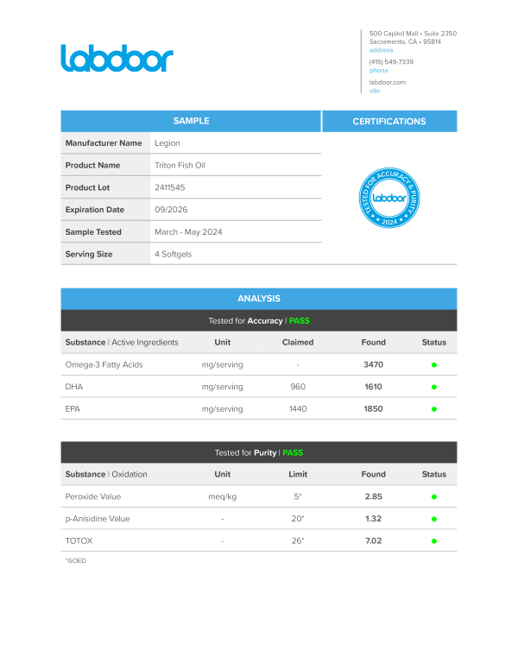Image resolution: width=518 pixels, height=670 pixels.
Task: Click the '4 Softgels' value
Action: coord(173,254)
